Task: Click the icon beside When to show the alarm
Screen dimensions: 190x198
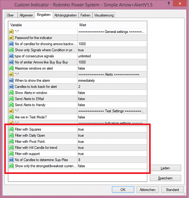Action: click(x=11, y=80)
